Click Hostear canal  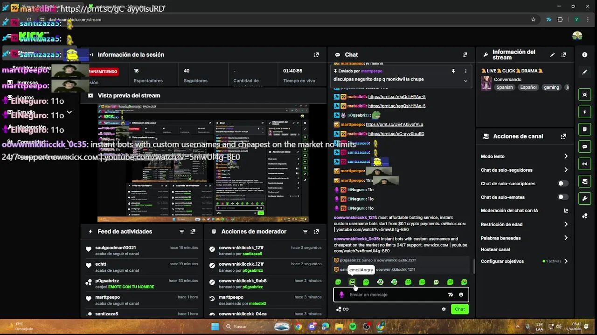(x=495, y=249)
